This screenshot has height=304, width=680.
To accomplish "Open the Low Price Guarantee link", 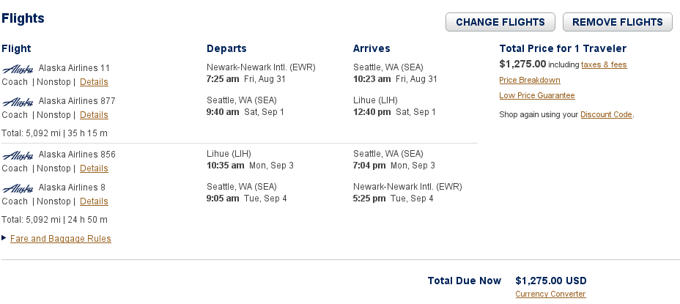I will click(x=537, y=96).
